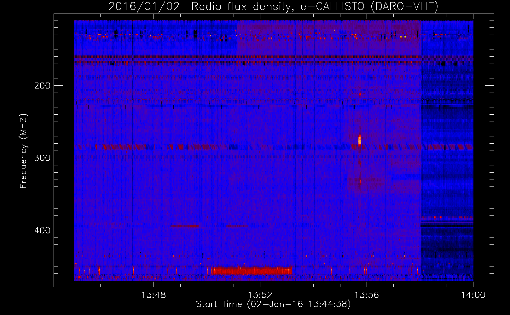The width and height of the screenshot is (510, 315).
Task: Select the 200 frequency tick label
Action: click(x=42, y=86)
